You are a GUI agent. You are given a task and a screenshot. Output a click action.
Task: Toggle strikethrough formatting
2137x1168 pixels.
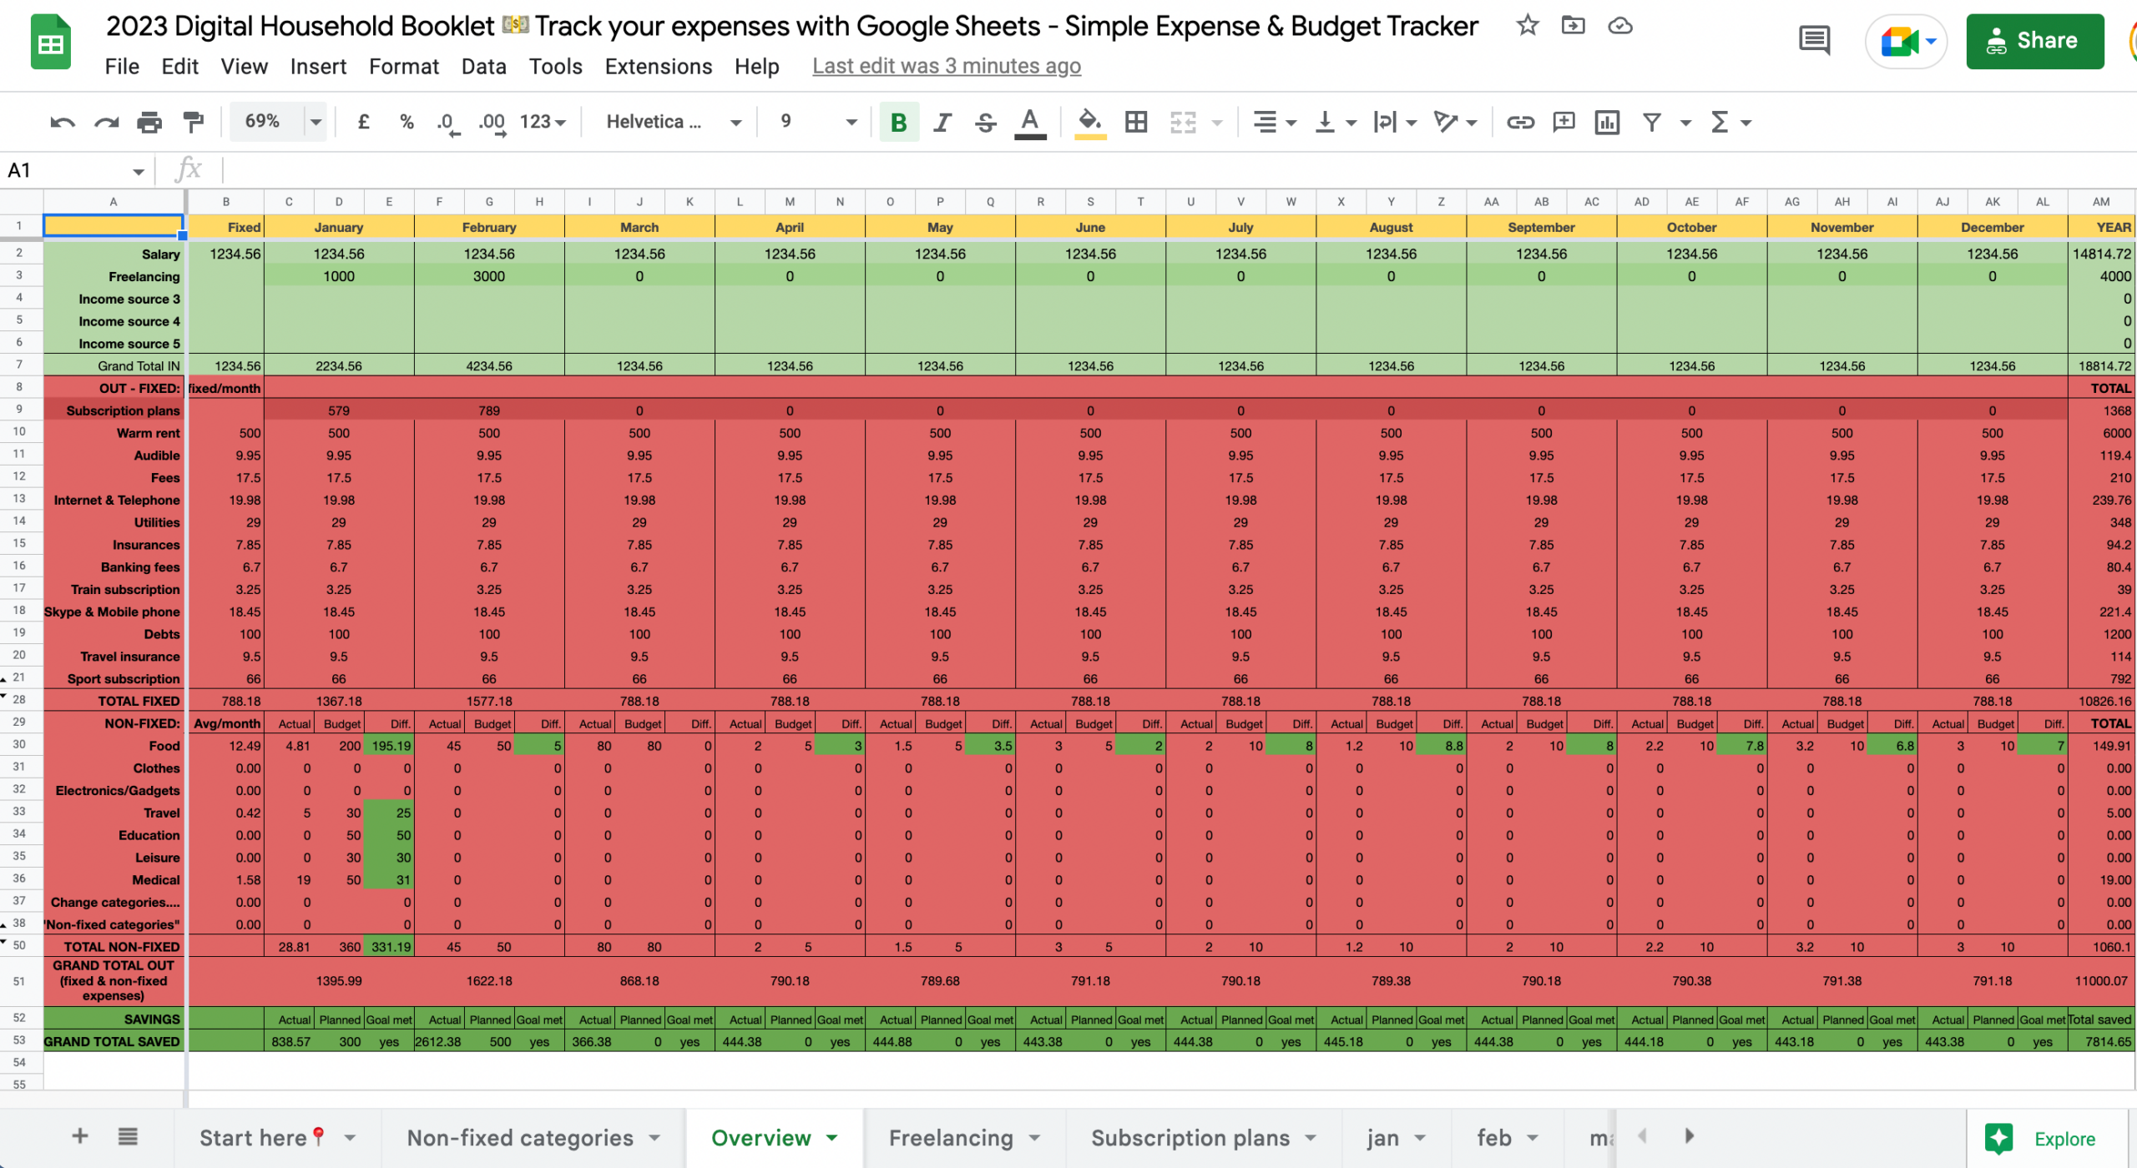point(986,122)
